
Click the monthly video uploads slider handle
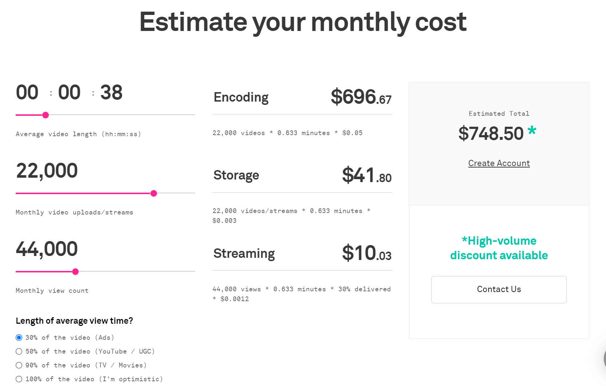(x=154, y=193)
